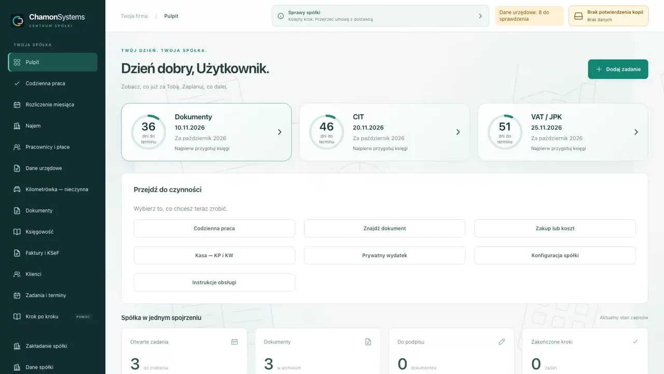Choose the Znajdź dokument action
The width and height of the screenshot is (664, 374).
(384, 229)
